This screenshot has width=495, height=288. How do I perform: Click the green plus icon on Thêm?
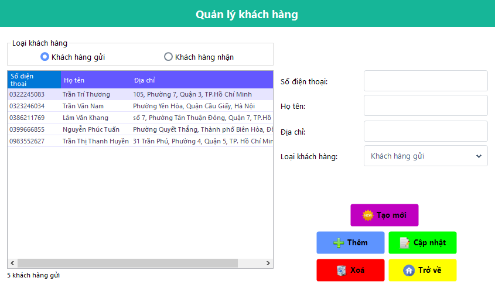coord(339,242)
